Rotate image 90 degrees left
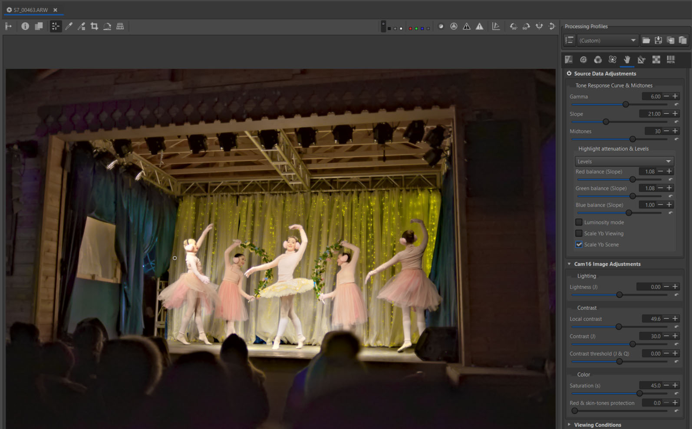 [513, 26]
